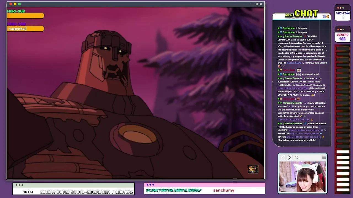Select @StreamElements name on 'Ajusta el tracking' message
The height and width of the screenshot is (198, 353).
tap(293, 103)
